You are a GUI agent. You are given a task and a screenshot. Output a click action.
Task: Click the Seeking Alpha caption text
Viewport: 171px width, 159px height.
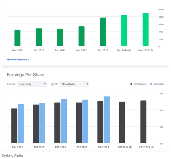pos(12,155)
